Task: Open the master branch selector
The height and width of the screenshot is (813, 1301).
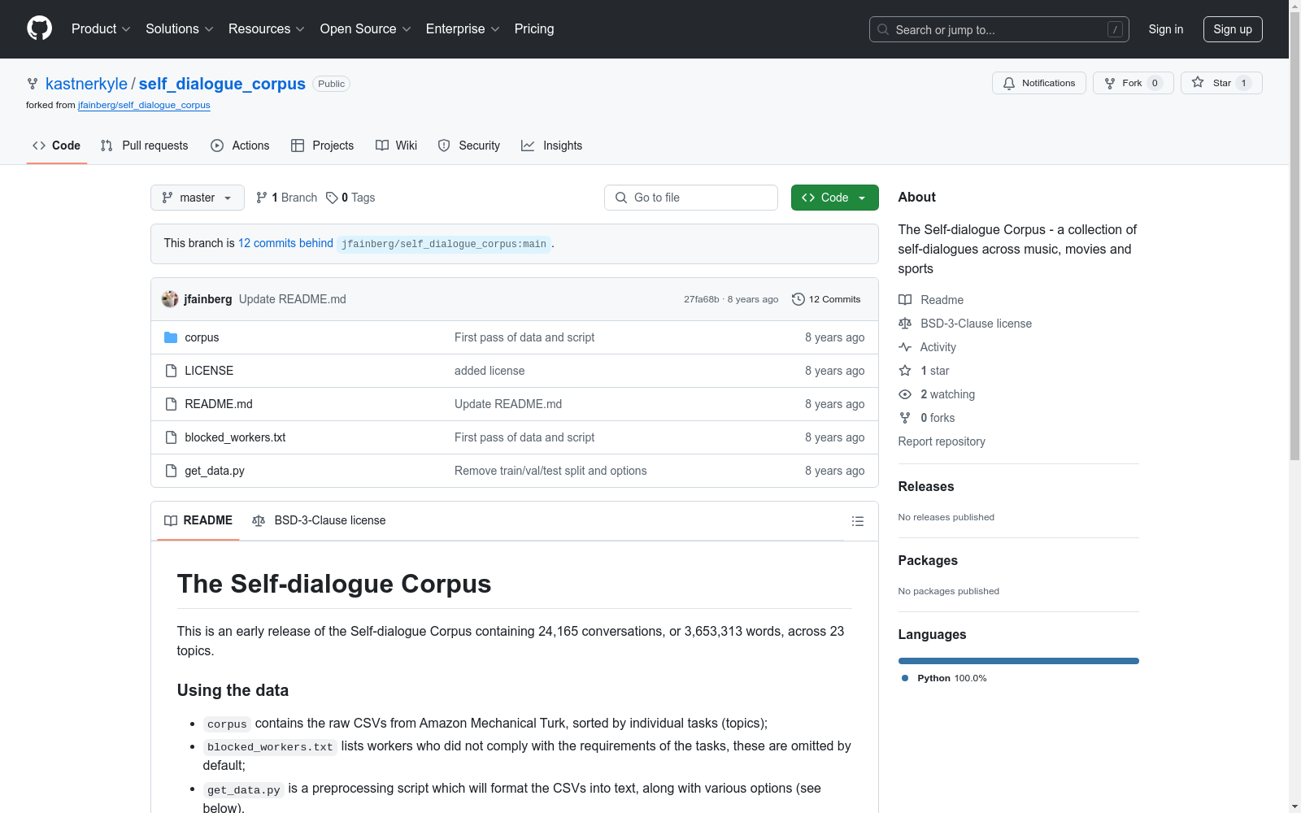Action: (198, 198)
